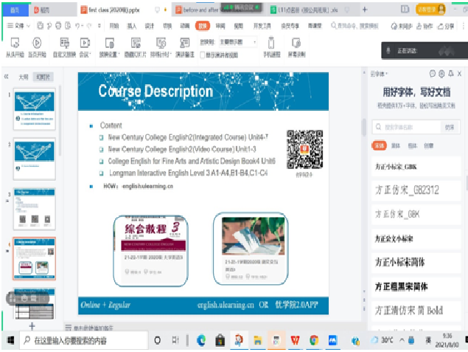Collapse the slide thumbnail pane with double-chevron

pyautogui.click(x=7, y=77)
